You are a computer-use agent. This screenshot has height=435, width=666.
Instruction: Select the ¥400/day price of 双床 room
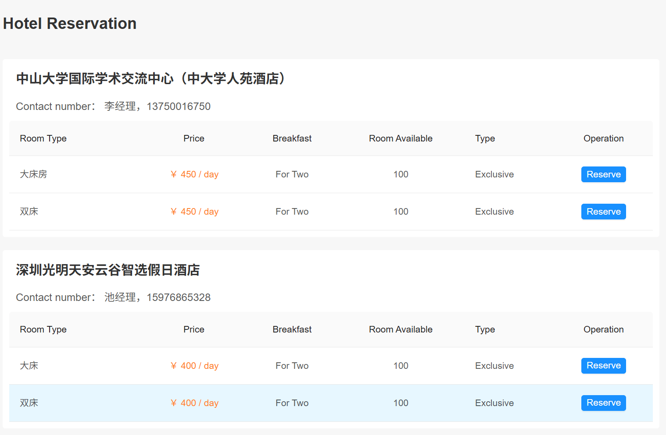pyautogui.click(x=194, y=403)
